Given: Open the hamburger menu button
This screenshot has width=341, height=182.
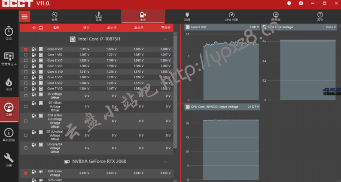Looking at the screenshot, I should 24,16.
